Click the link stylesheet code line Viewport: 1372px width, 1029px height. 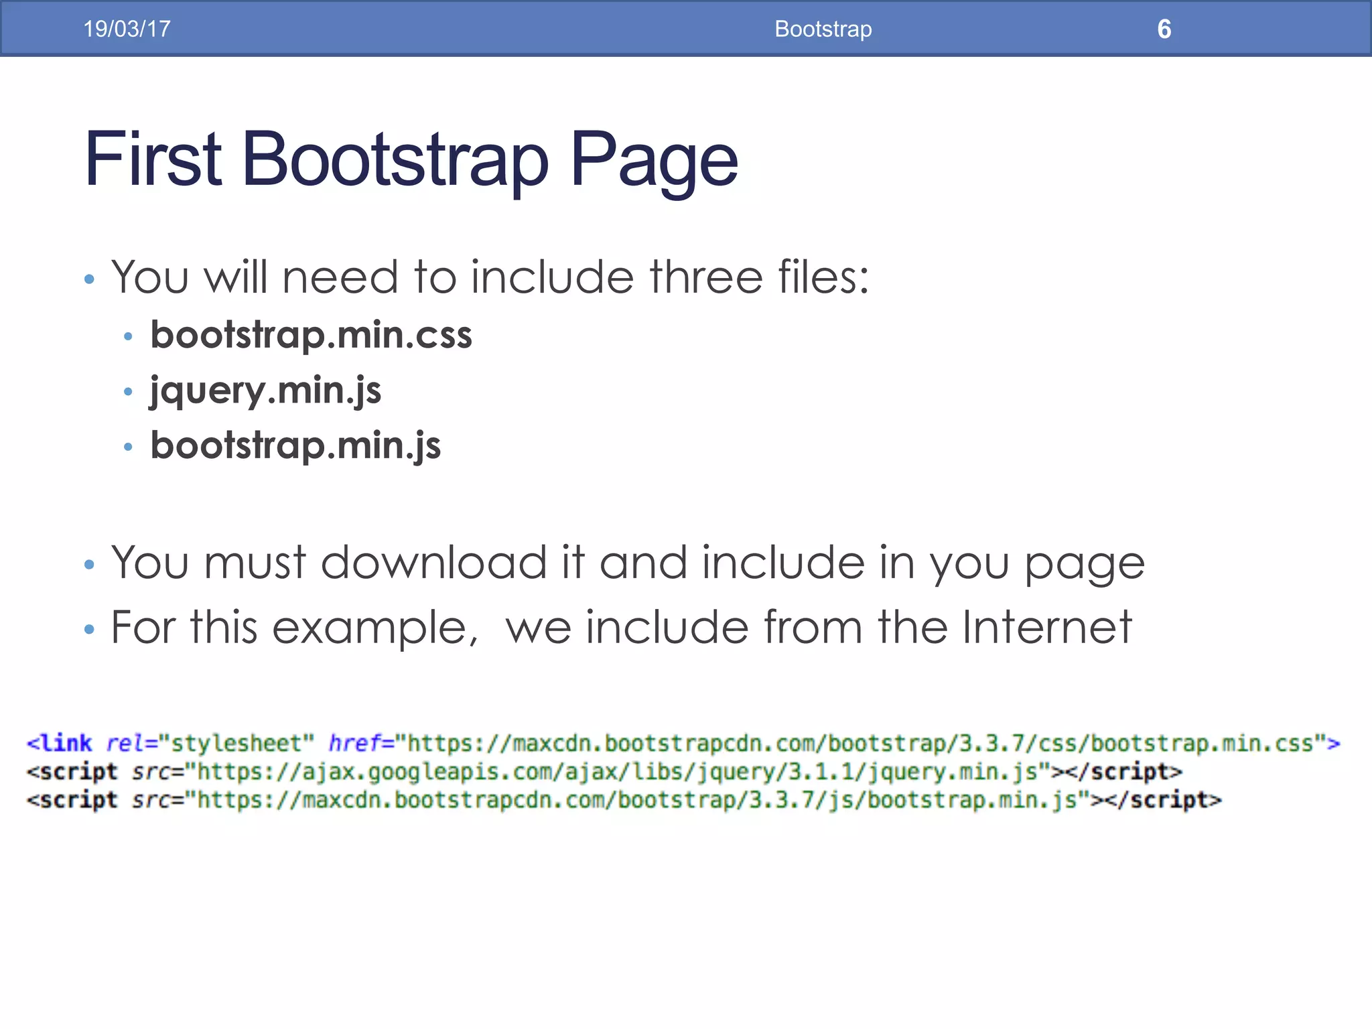click(x=683, y=743)
